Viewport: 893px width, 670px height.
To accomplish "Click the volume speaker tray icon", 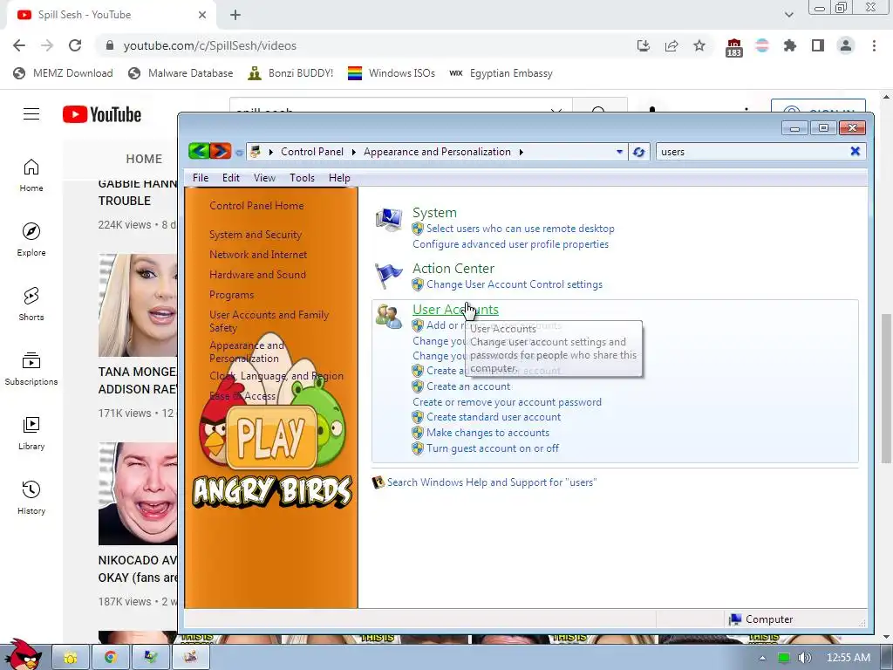I will tap(804, 658).
